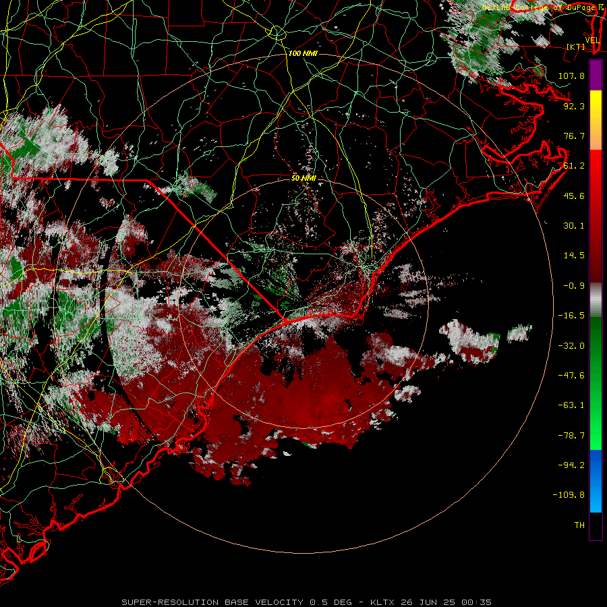Select the -47.6 legend value
607x607 pixels.
point(571,376)
